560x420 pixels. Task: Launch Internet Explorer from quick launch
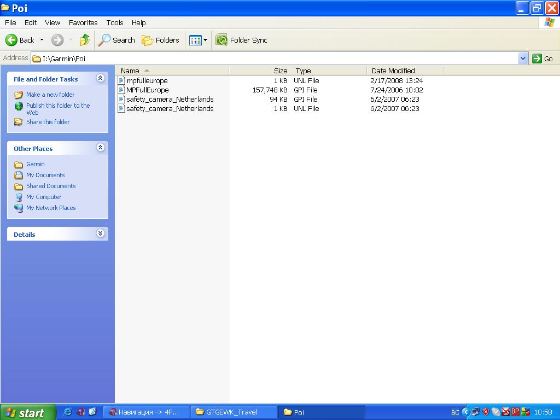[67, 412]
